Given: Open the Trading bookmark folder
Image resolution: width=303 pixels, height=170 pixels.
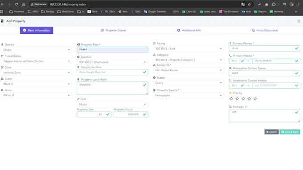Looking at the screenshot, I should [x=48, y=12].
